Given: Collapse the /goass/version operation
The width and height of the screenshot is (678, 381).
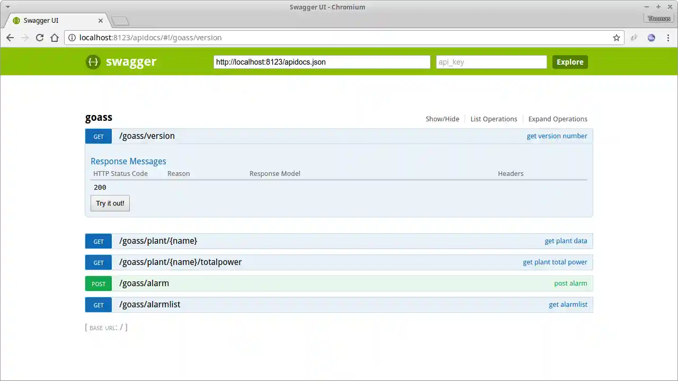Looking at the screenshot, I should 147,136.
